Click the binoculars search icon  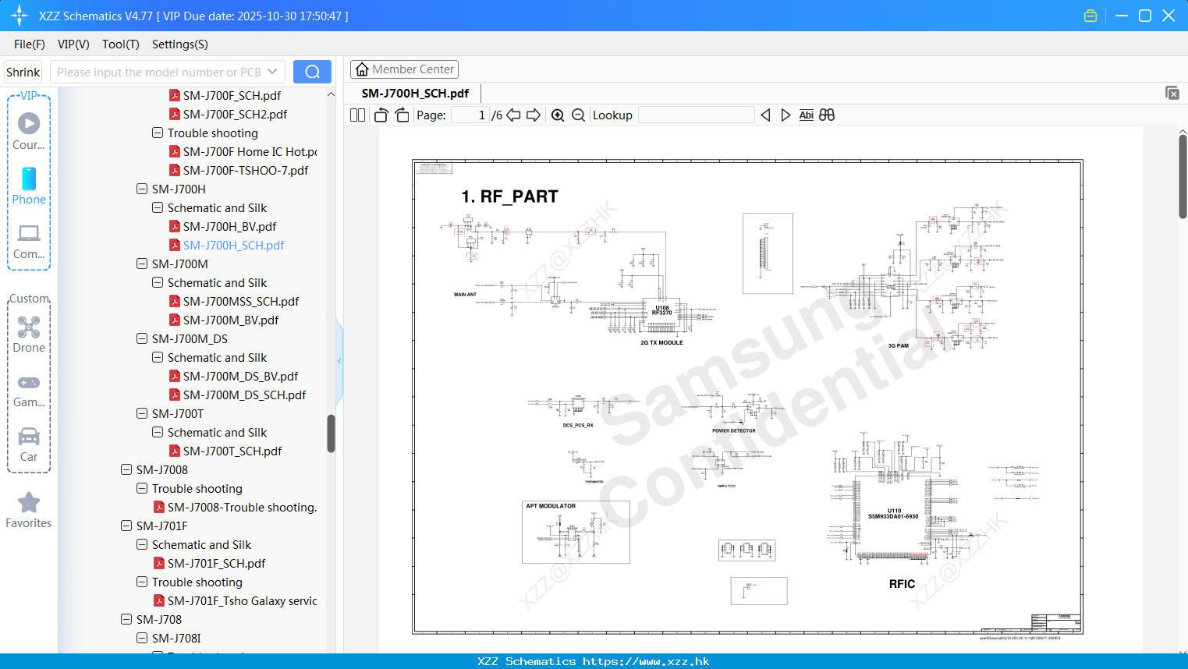(x=827, y=115)
